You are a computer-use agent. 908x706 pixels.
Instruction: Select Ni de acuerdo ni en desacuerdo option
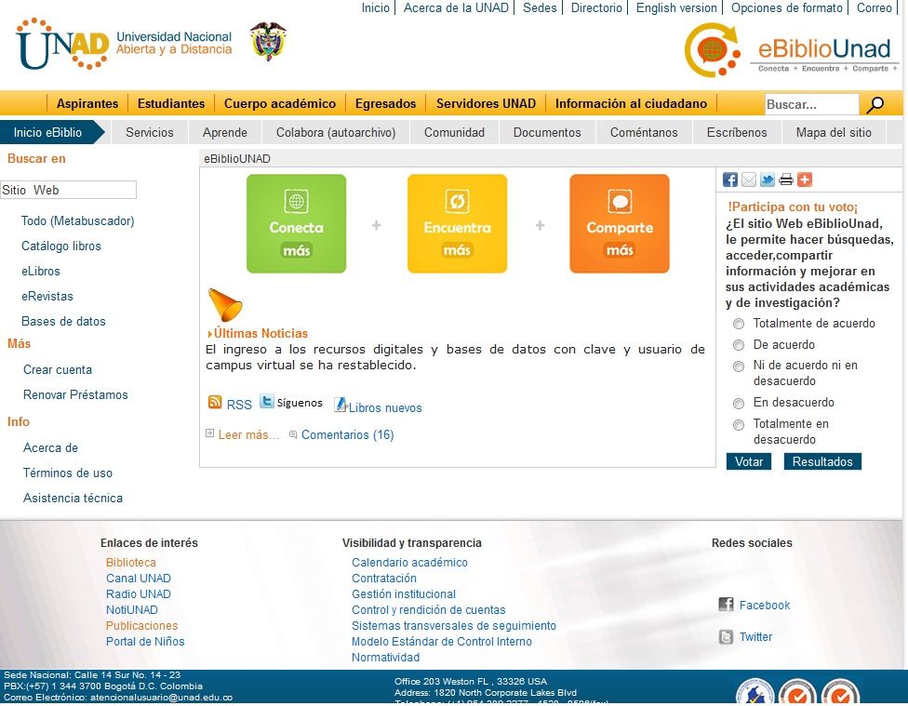tap(739, 366)
